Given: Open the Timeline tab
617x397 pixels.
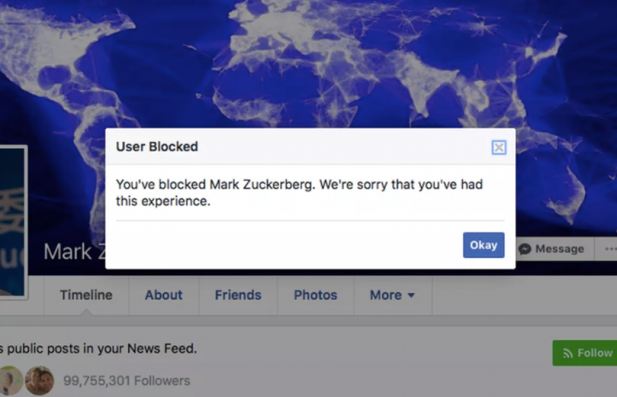Looking at the screenshot, I should point(86,295).
